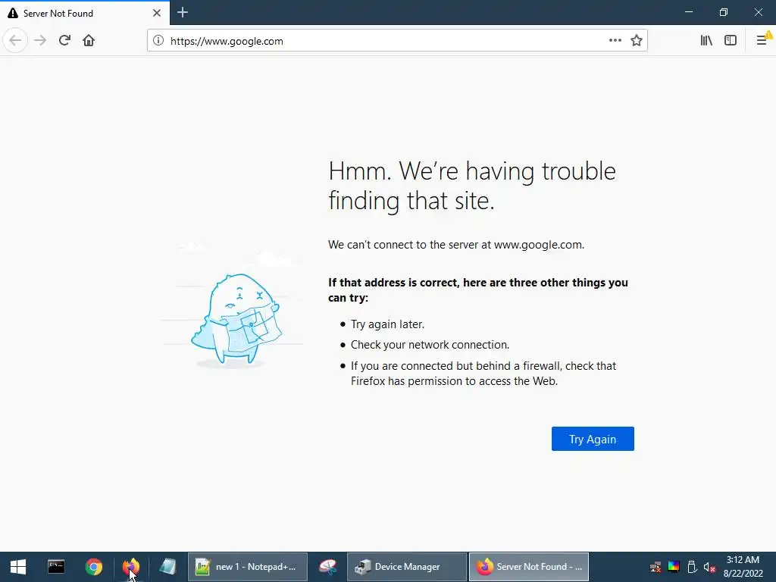
Task: Reload the current page
Action: pos(64,41)
